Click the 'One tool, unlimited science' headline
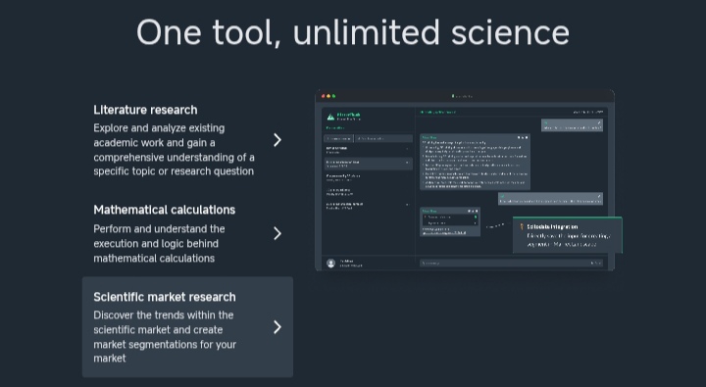The height and width of the screenshot is (387, 706). (x=353, y=32)
